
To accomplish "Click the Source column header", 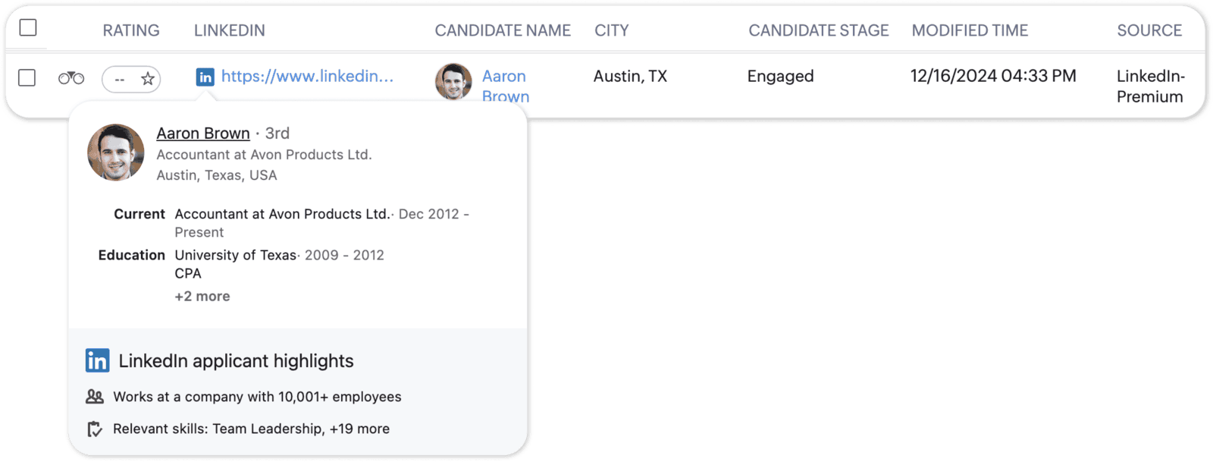I will tap(1149, 30).
